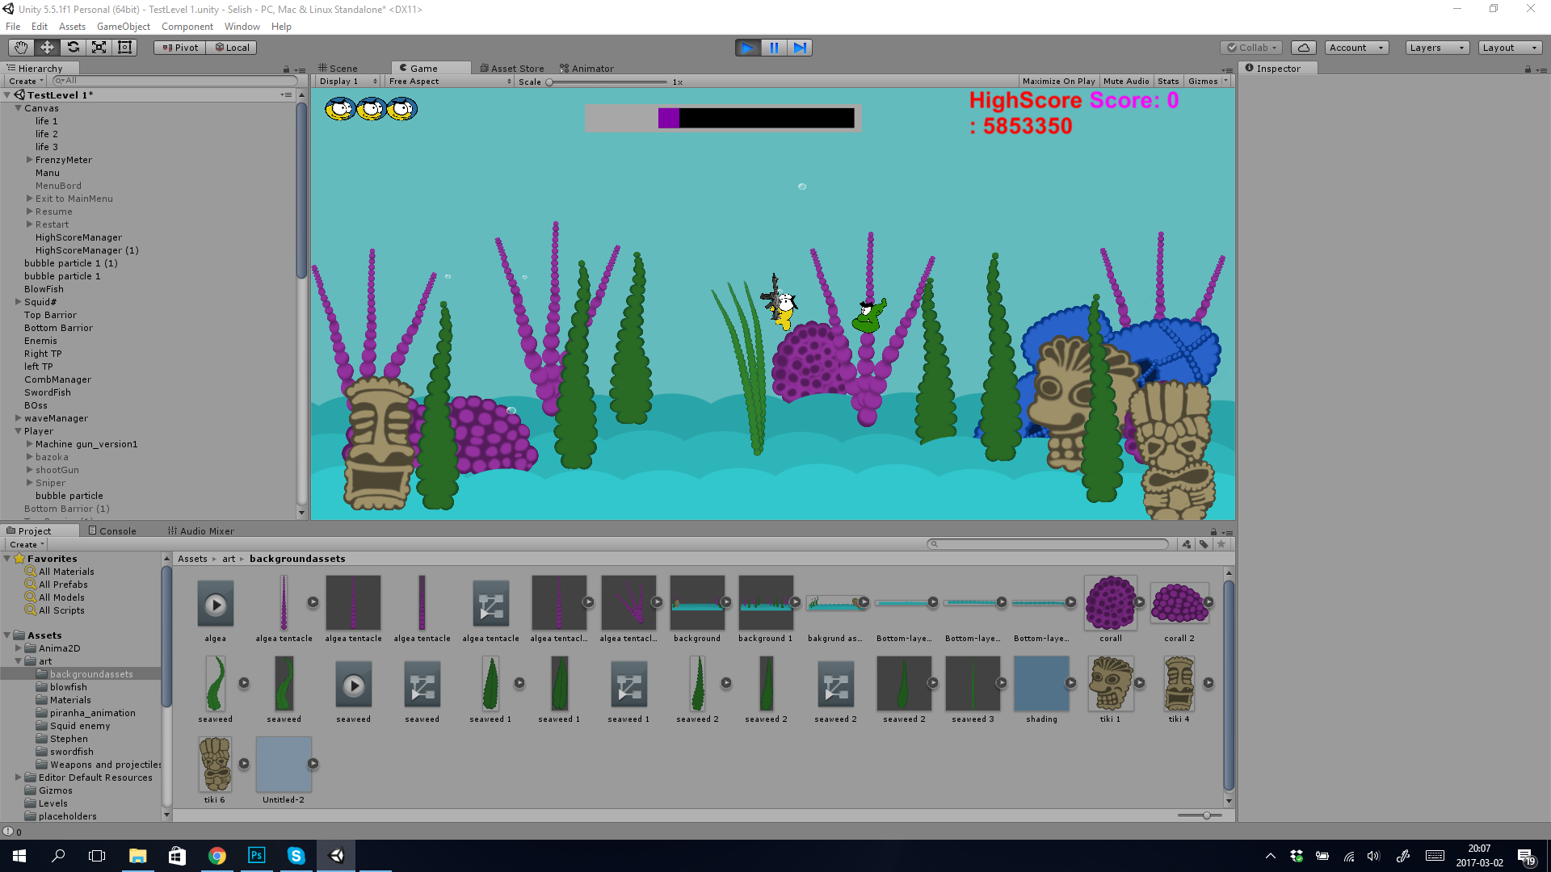
Task: Toggle Maximize On Play
Action: (1058, 82)
